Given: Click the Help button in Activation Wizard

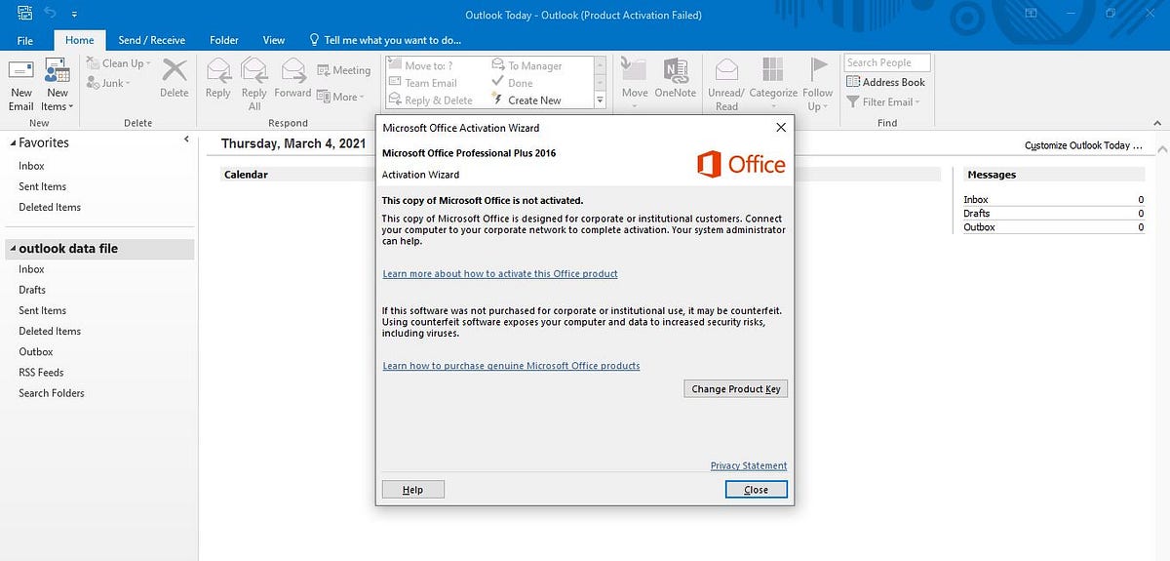Looking at the screenshot, I should (413, 490).
